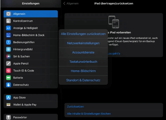
Task: Select the Home-Bildschirm & Dock icon
Action: 8,35
